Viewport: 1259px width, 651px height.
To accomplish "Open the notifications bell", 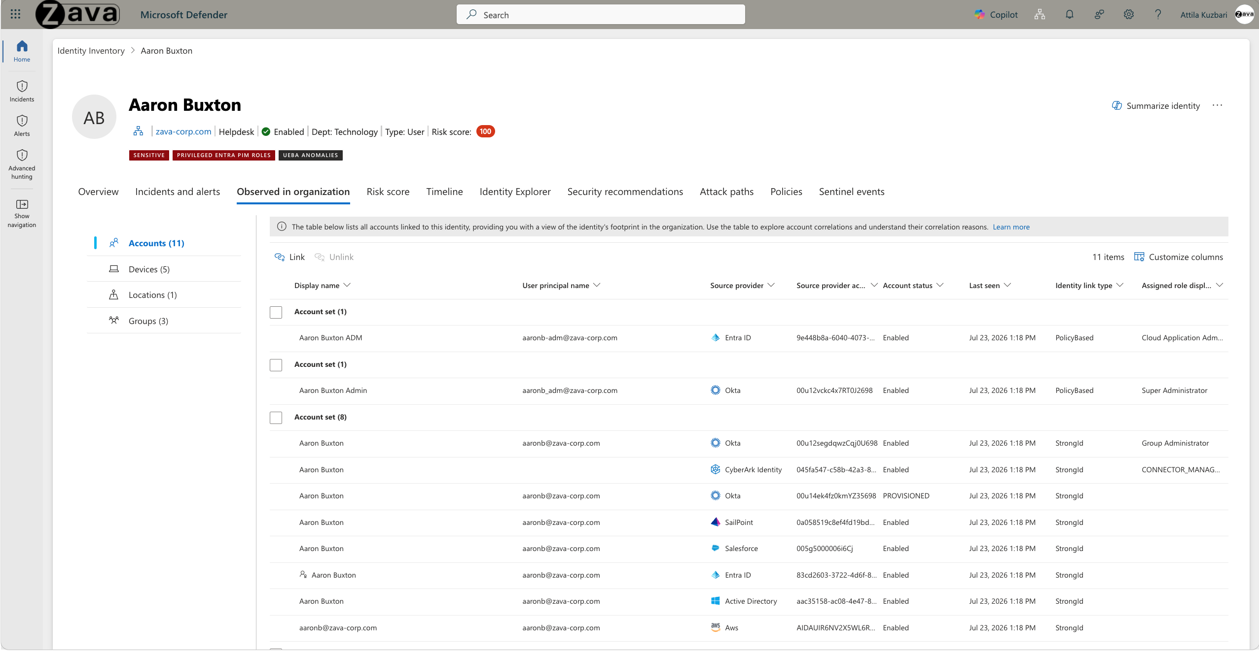I will [x=1069, y=15].
